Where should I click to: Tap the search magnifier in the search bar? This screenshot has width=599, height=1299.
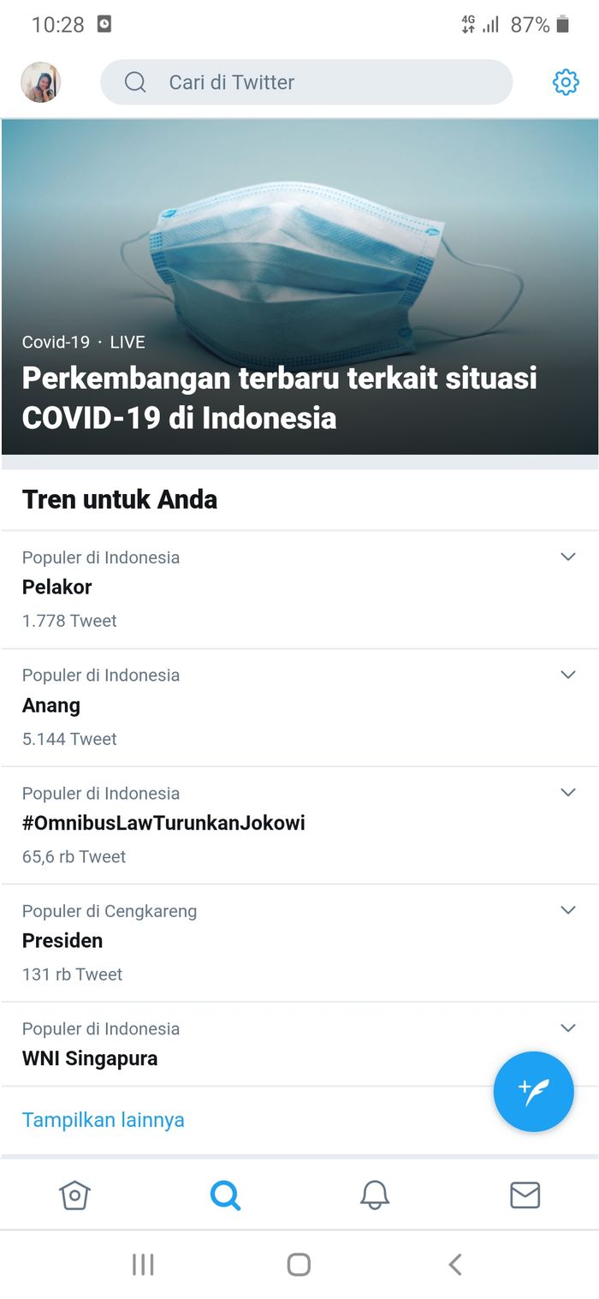[134, 82]
